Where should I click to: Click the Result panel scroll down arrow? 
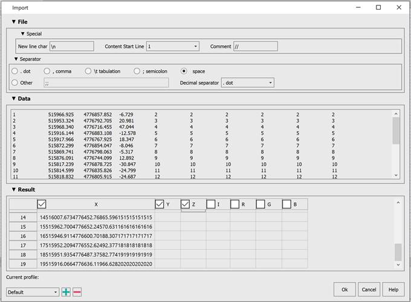(398, 264)
